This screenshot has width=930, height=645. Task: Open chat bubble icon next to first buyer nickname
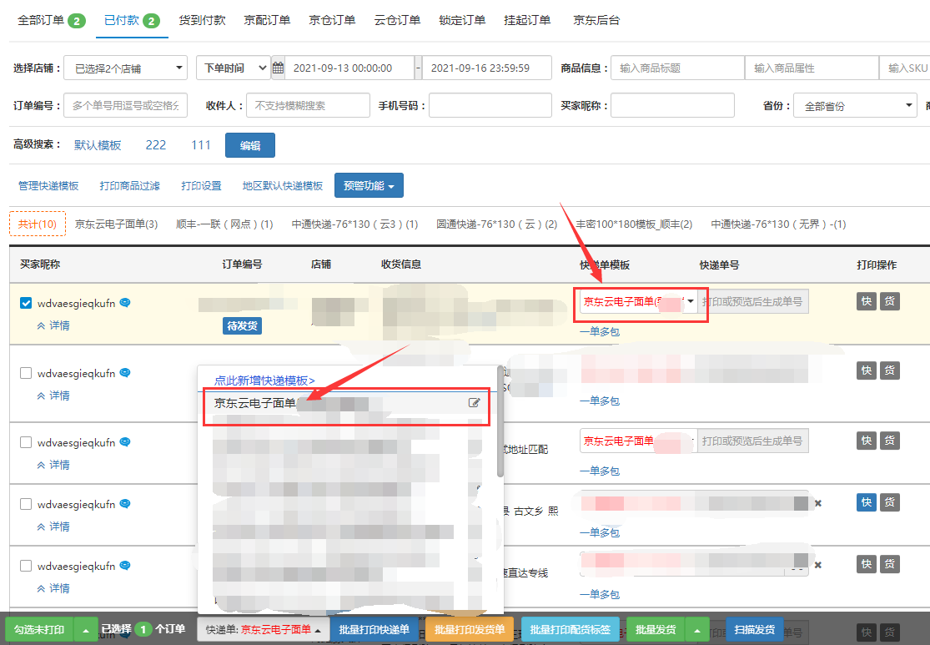125,303
